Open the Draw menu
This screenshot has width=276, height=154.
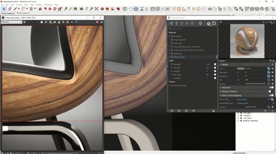pos(26,5)
